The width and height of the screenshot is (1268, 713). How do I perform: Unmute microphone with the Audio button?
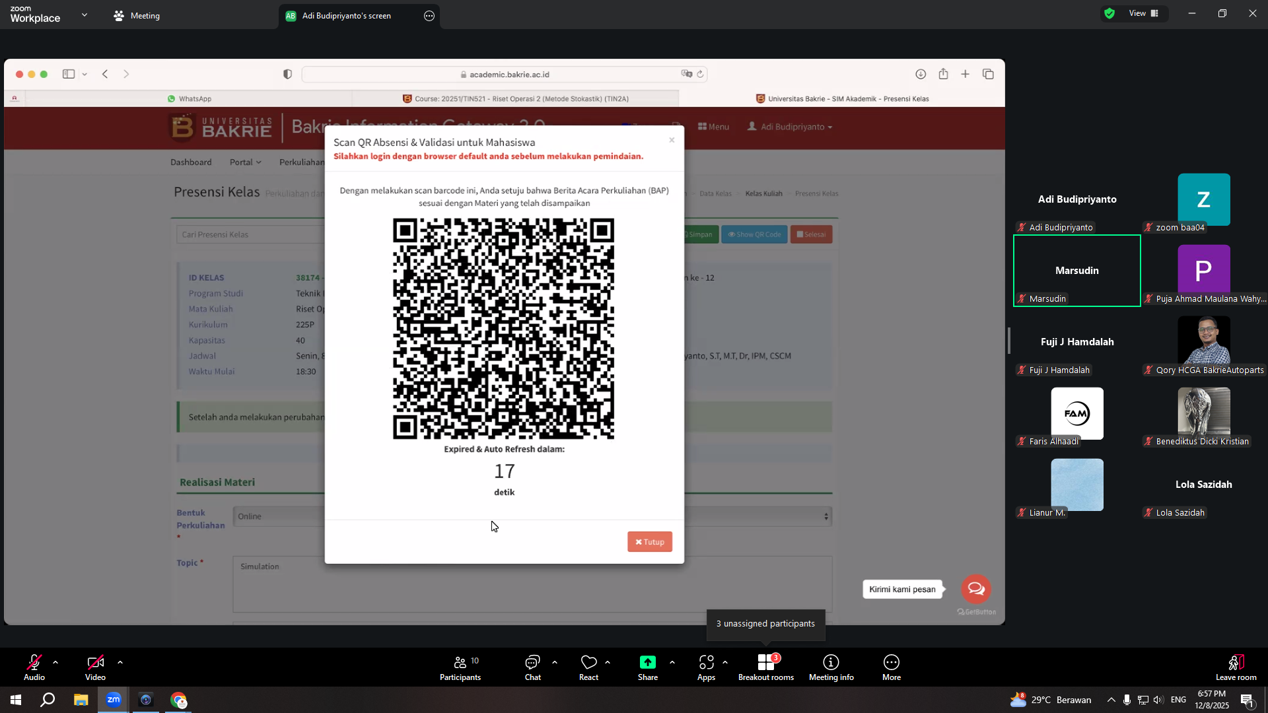coord(34,667)
